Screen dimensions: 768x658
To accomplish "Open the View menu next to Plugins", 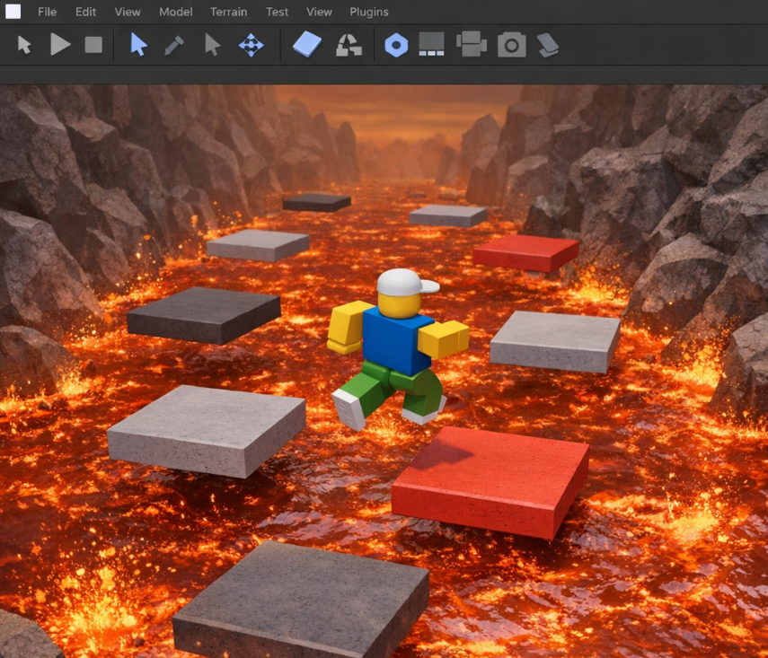I will [319, 12].
